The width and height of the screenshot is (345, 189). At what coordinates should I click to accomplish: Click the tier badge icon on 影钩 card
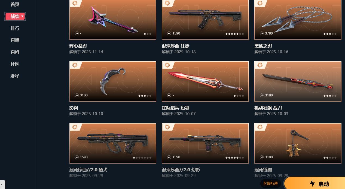coord(74,65)
